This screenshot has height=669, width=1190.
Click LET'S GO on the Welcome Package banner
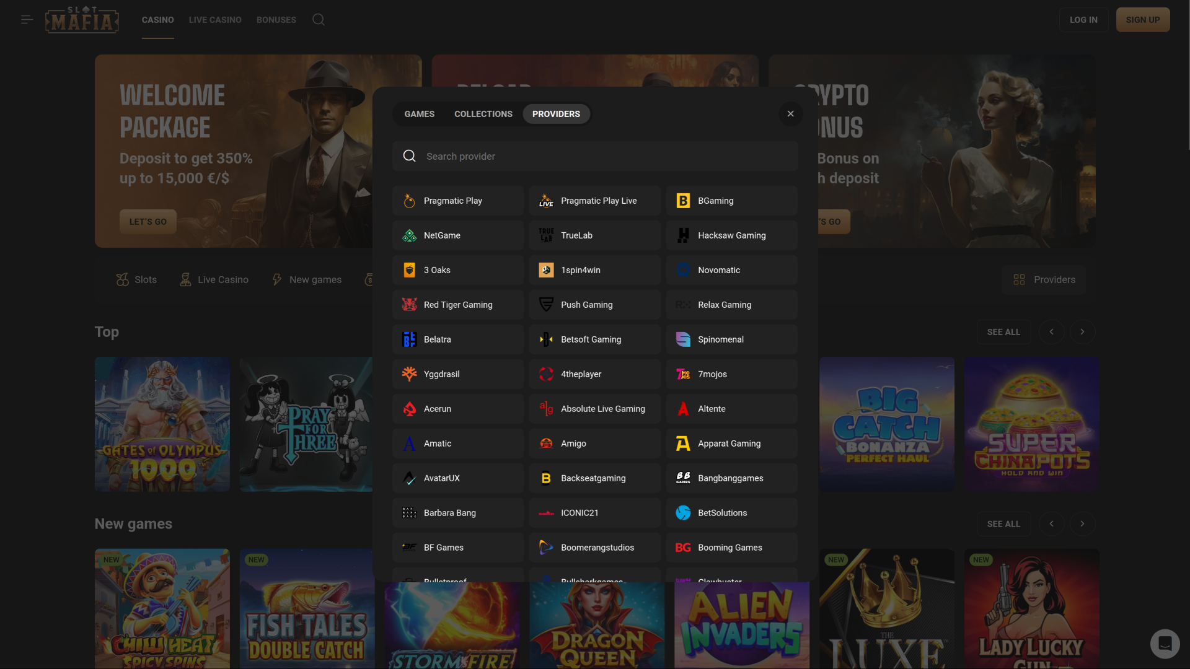pos(148,221)
